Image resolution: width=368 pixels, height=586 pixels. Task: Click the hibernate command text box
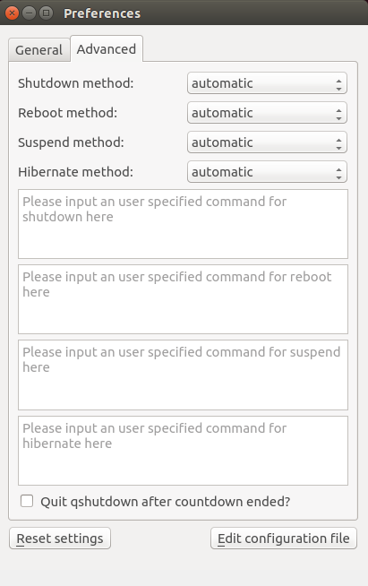[183, 451]
